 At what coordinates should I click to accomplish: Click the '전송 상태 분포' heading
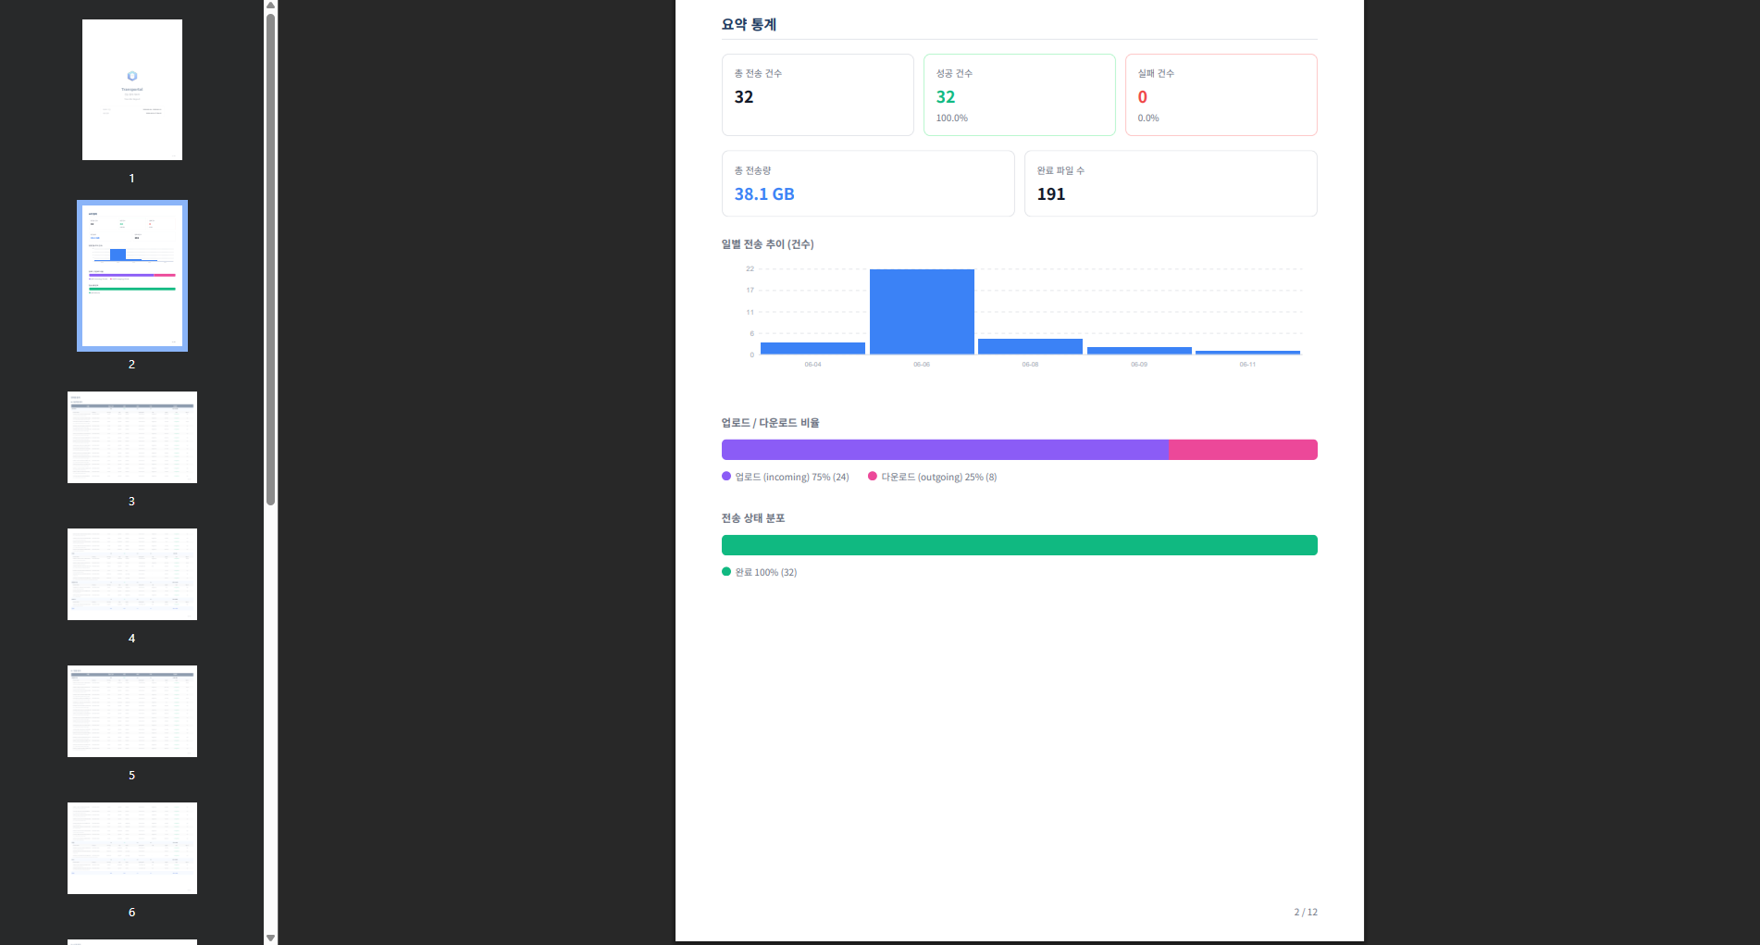[753, 518]
